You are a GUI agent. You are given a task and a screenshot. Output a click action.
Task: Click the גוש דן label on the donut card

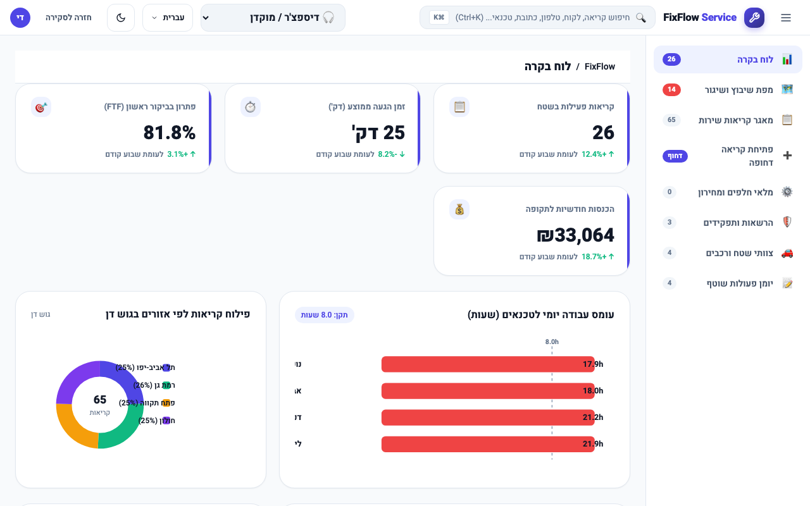tap(40, 314)
